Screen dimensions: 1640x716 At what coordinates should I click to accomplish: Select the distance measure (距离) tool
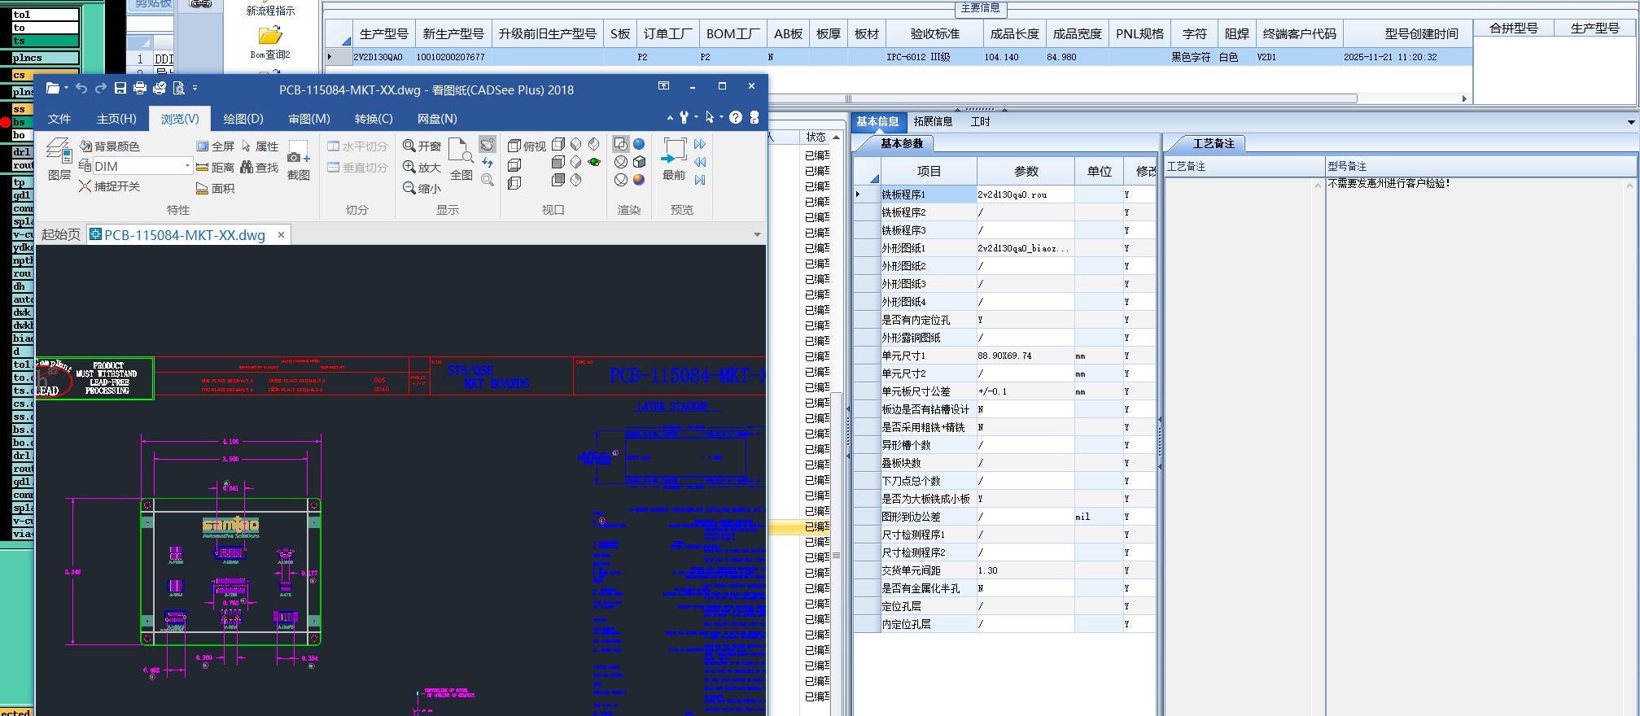pyautogui.click(x=215, y=167)
